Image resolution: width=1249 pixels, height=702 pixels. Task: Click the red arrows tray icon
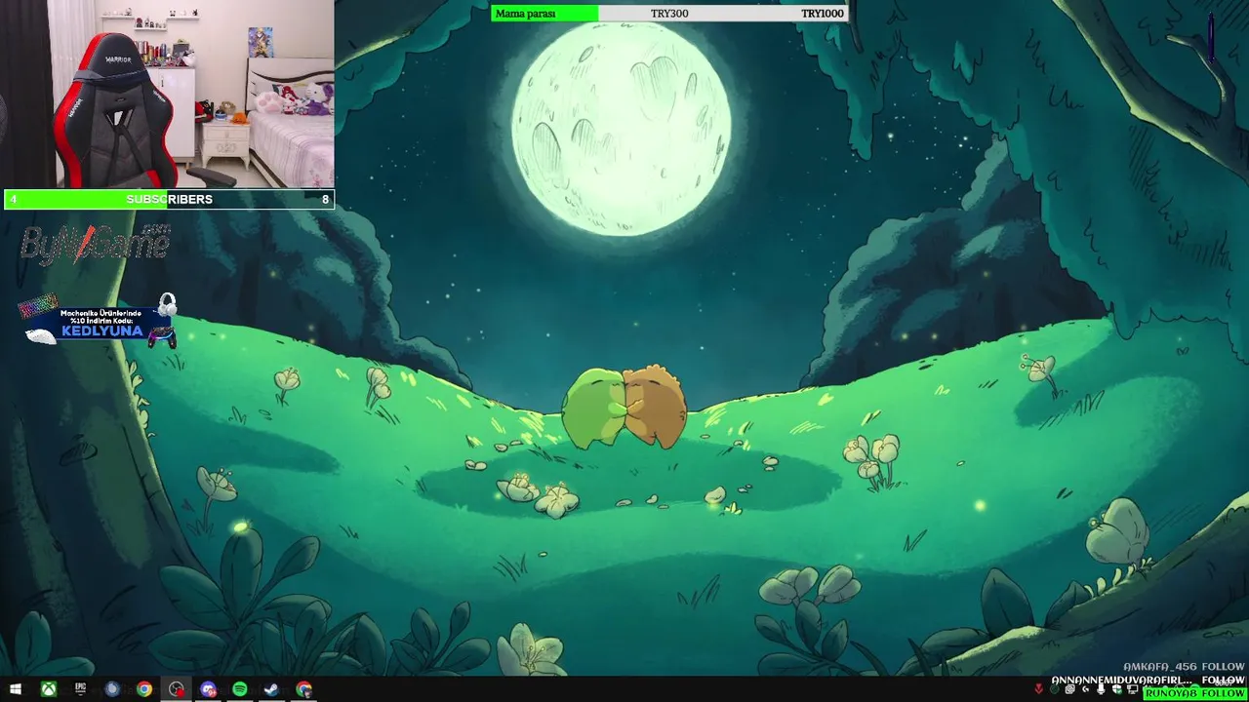pos(1039,689)
